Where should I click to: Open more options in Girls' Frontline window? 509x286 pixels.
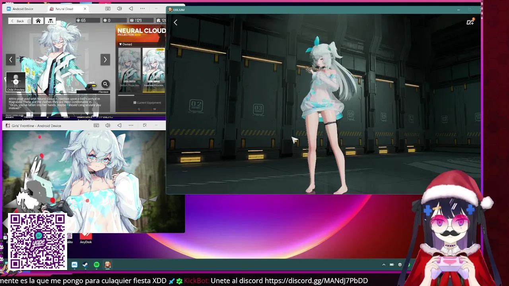pos(131,126)
